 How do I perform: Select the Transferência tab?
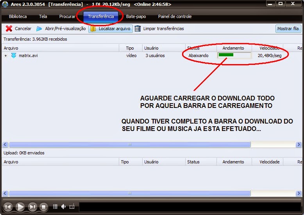(x=101, y=16)
